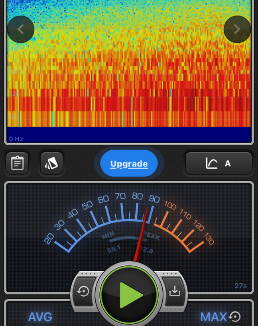Click the 0 Hz label on the spectrogram

tap(16, 139)
